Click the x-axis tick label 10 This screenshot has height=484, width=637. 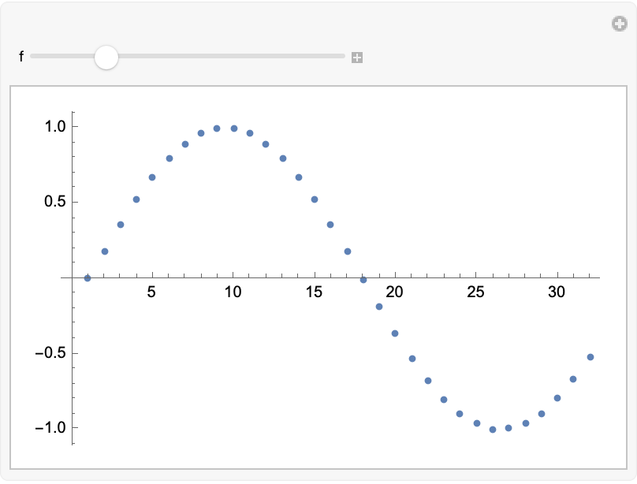(x=233, y=292)
